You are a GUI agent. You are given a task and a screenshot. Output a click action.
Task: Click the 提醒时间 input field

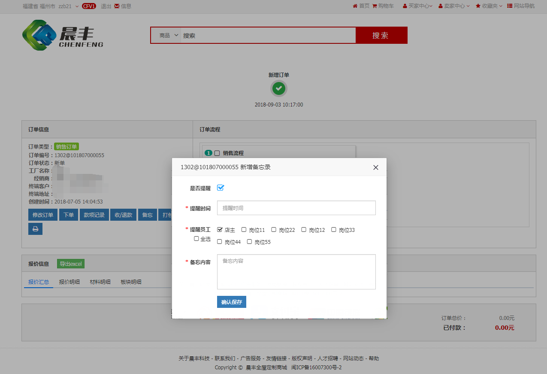(296, 208)
